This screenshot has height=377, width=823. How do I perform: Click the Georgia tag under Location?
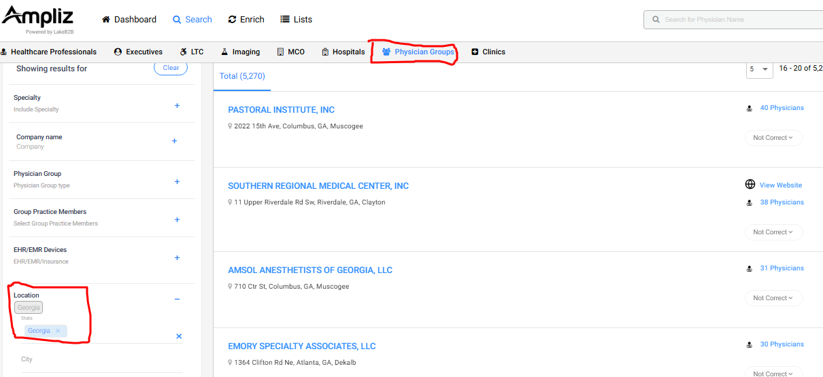click(29, 308)
